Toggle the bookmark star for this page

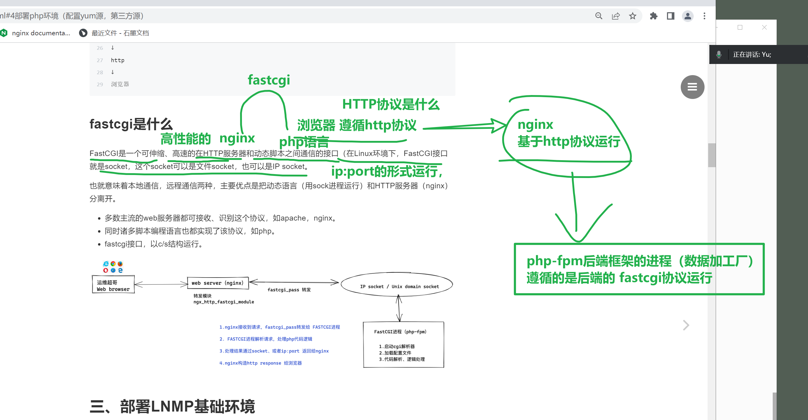click(x=633, y=16)
